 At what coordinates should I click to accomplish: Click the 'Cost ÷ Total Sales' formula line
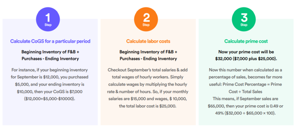tap(246, 92)
